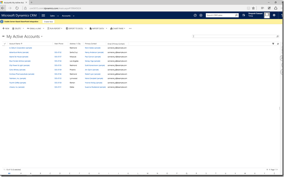Click the grid filter funnel icon
The width and height of the screenshot is (284, 177).
pos(273,44)
